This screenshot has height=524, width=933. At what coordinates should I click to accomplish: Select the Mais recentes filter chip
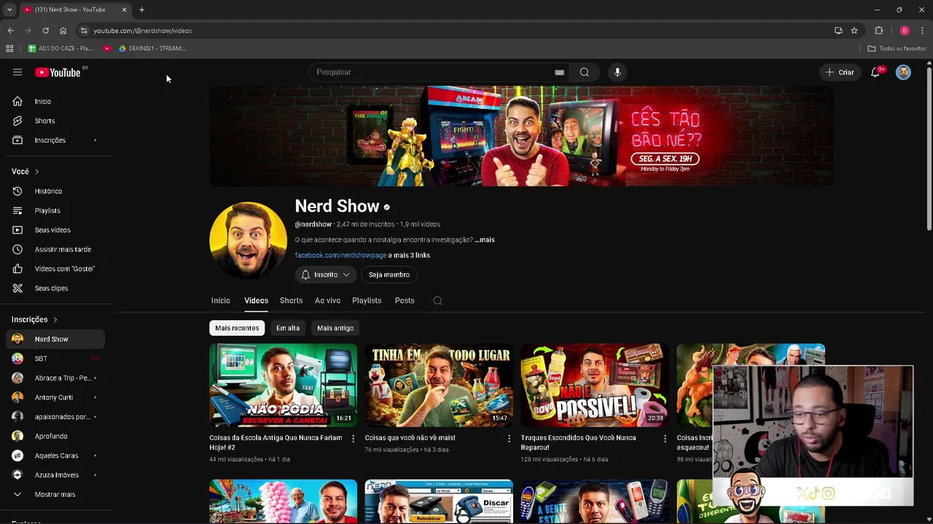(x=237, y=328)
